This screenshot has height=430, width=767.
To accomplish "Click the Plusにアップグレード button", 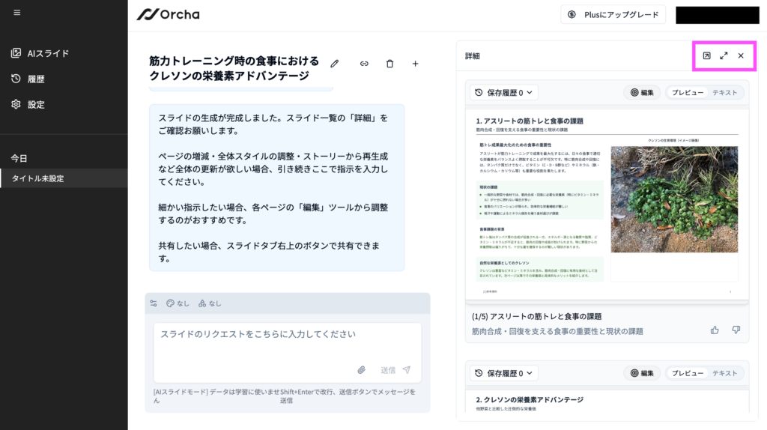I will coord(613,15).
